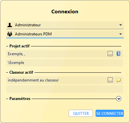Open project browse ellipsis button next to Exemple
Viewport: 130px width, 123px height.
click(110, 54)
